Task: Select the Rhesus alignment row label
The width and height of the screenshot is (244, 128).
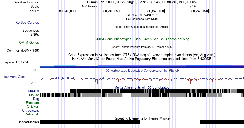Action: click(33, 91)
